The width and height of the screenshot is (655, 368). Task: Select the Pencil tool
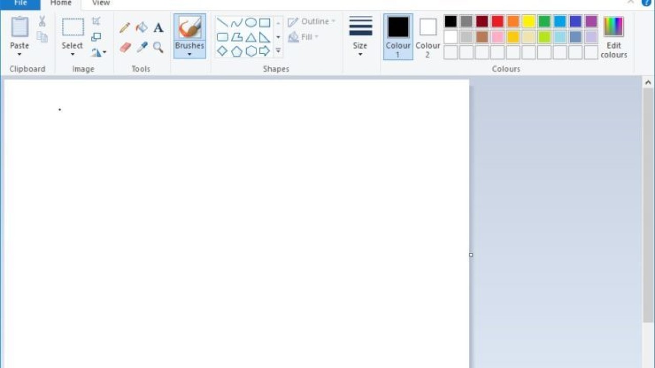click(124, 28)
